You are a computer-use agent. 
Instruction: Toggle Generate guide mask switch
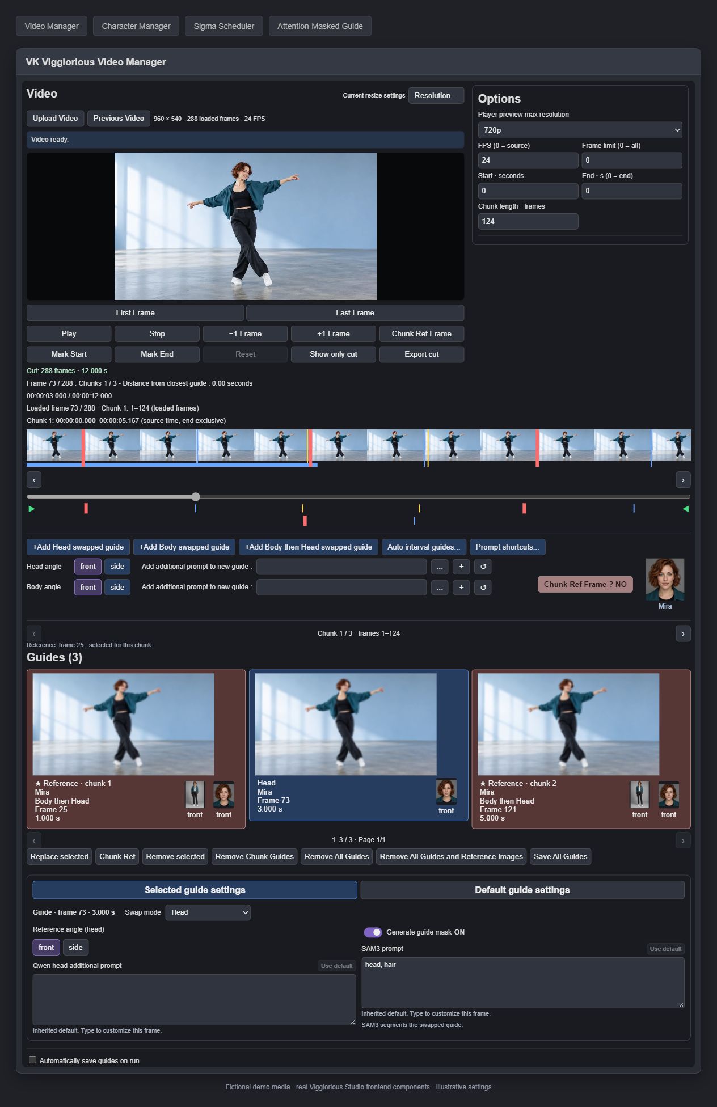[x=373, y=932]
